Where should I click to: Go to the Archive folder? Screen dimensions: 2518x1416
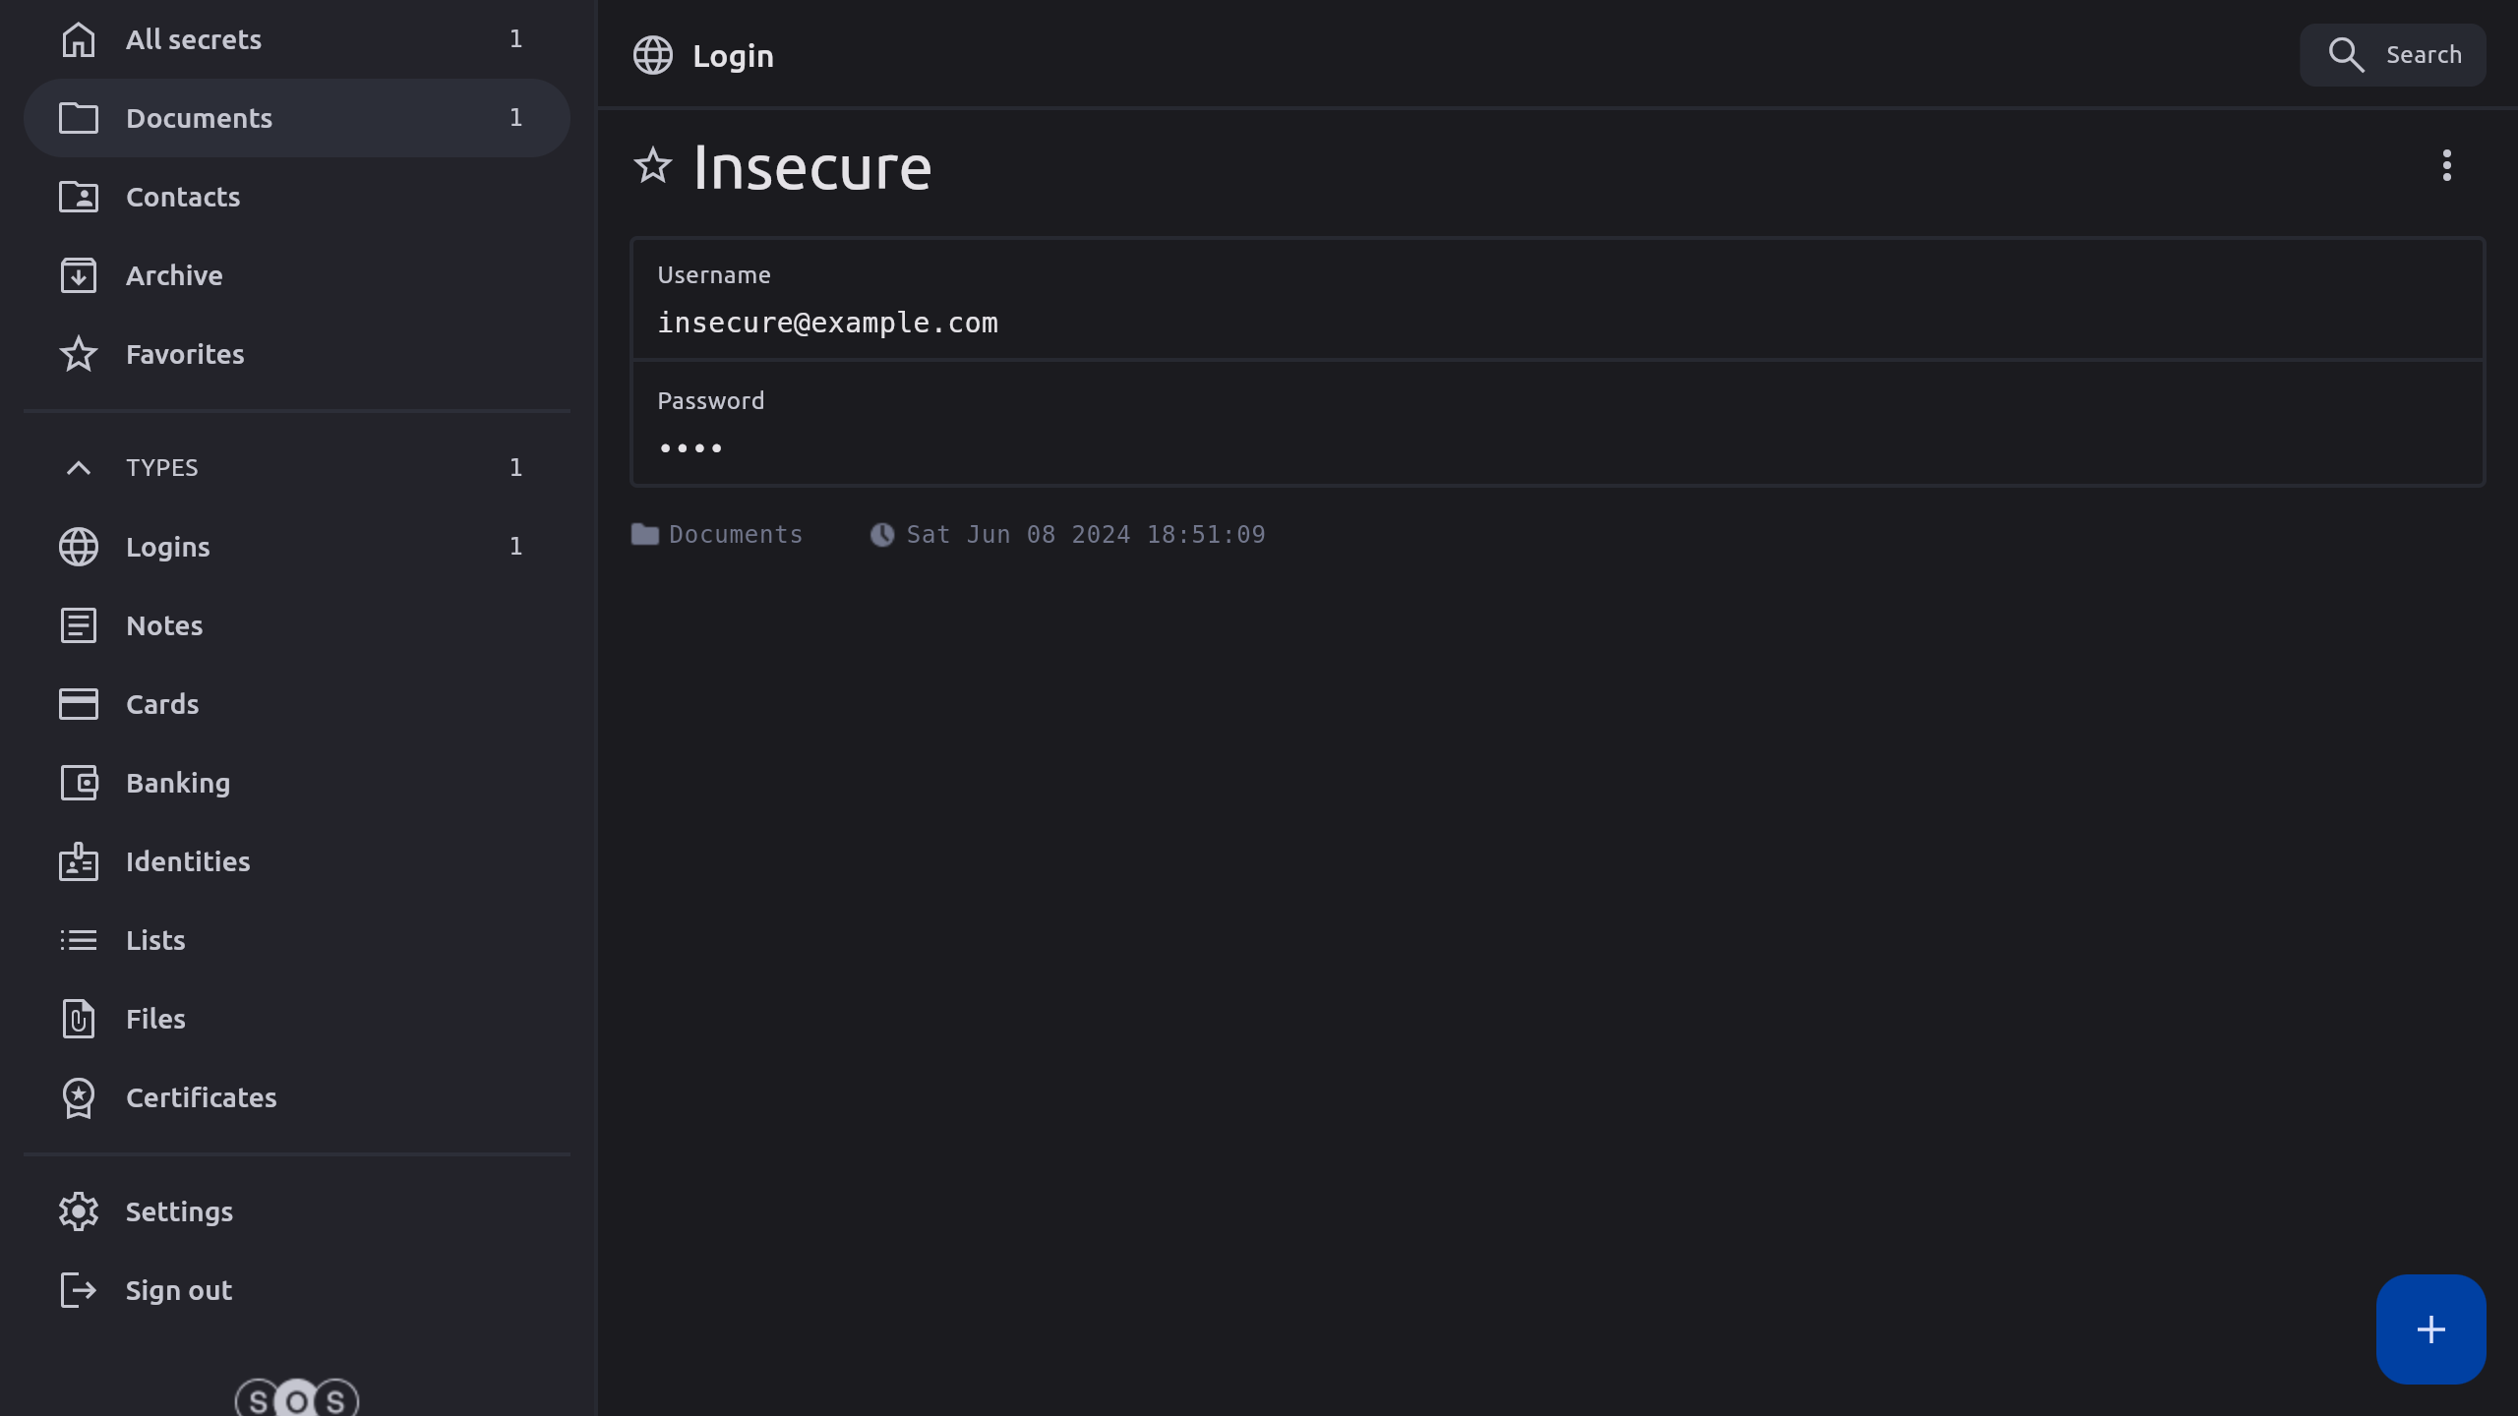(x=174, y=275)
